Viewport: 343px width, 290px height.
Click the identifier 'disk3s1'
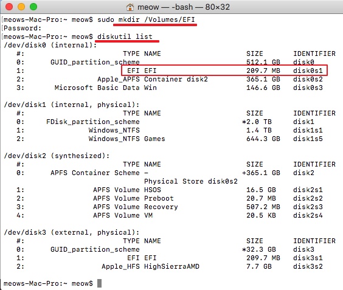pyautogui.click(x=308, y=258)
